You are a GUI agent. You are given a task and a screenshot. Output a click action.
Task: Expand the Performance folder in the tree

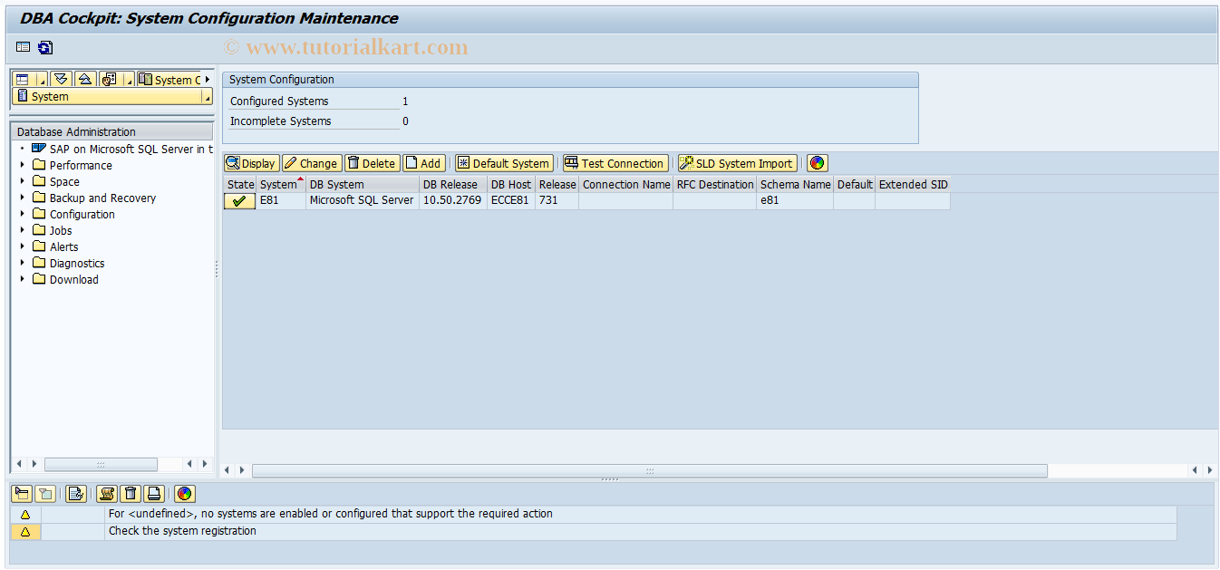[x=21, y=165]
